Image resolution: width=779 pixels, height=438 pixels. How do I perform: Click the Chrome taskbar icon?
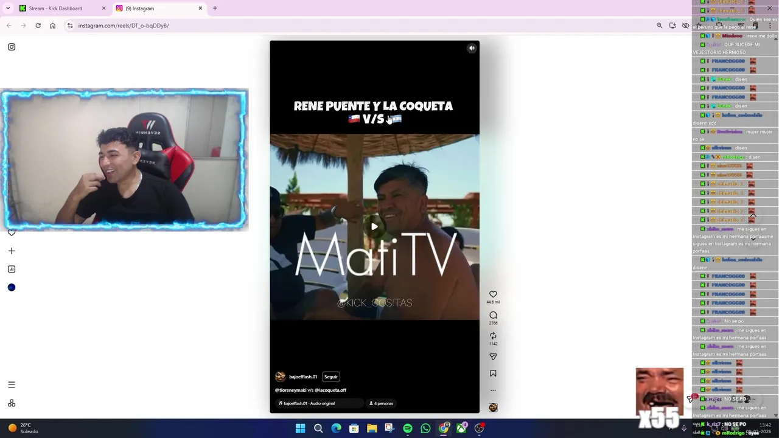coord(444,428)
